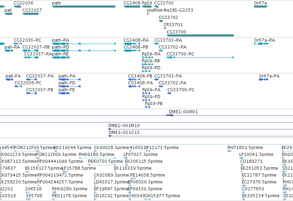Click the CR33701 gene label
The image size is (293, 201).
click(173, 25)
